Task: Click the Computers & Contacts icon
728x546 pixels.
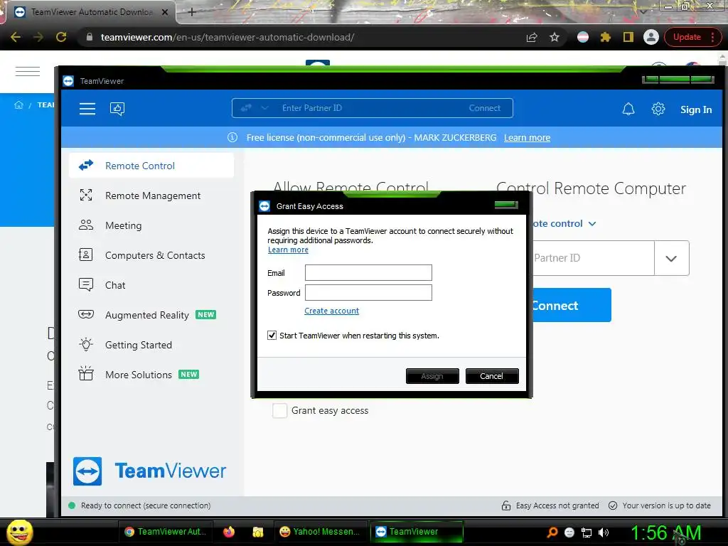Action: pos(86,255)
